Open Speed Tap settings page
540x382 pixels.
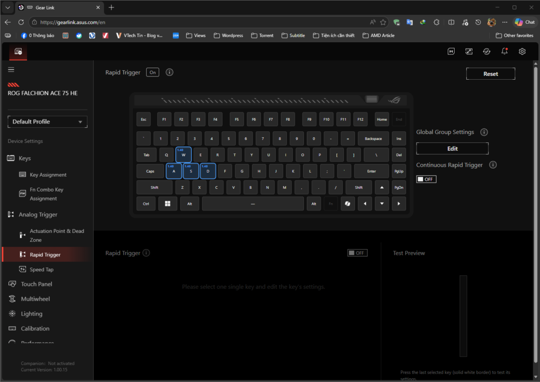click(41, 270)
